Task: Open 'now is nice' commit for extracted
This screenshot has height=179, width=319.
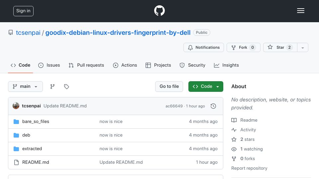Action: (111, 149)
